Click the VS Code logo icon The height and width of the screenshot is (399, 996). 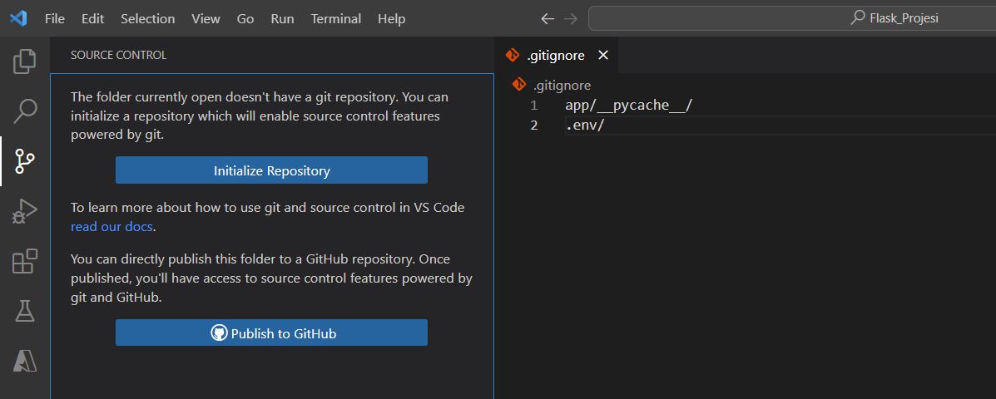pos(18,18)
